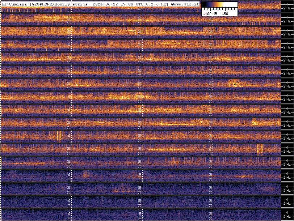
Task: Click the 02:30 time marker
Action: pos(140,190)
